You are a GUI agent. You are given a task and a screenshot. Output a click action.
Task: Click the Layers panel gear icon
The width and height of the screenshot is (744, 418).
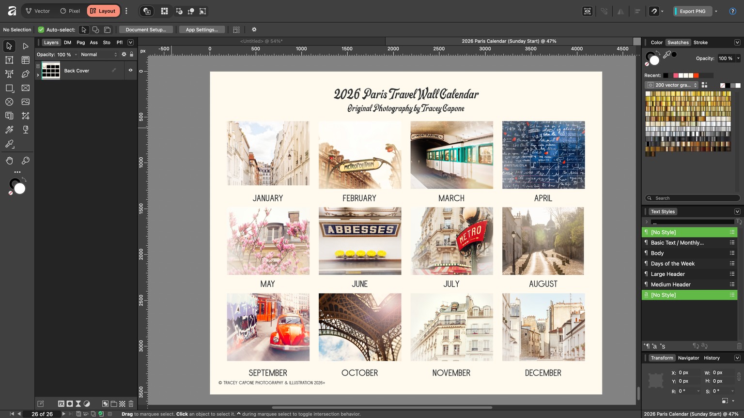[124, 55]
